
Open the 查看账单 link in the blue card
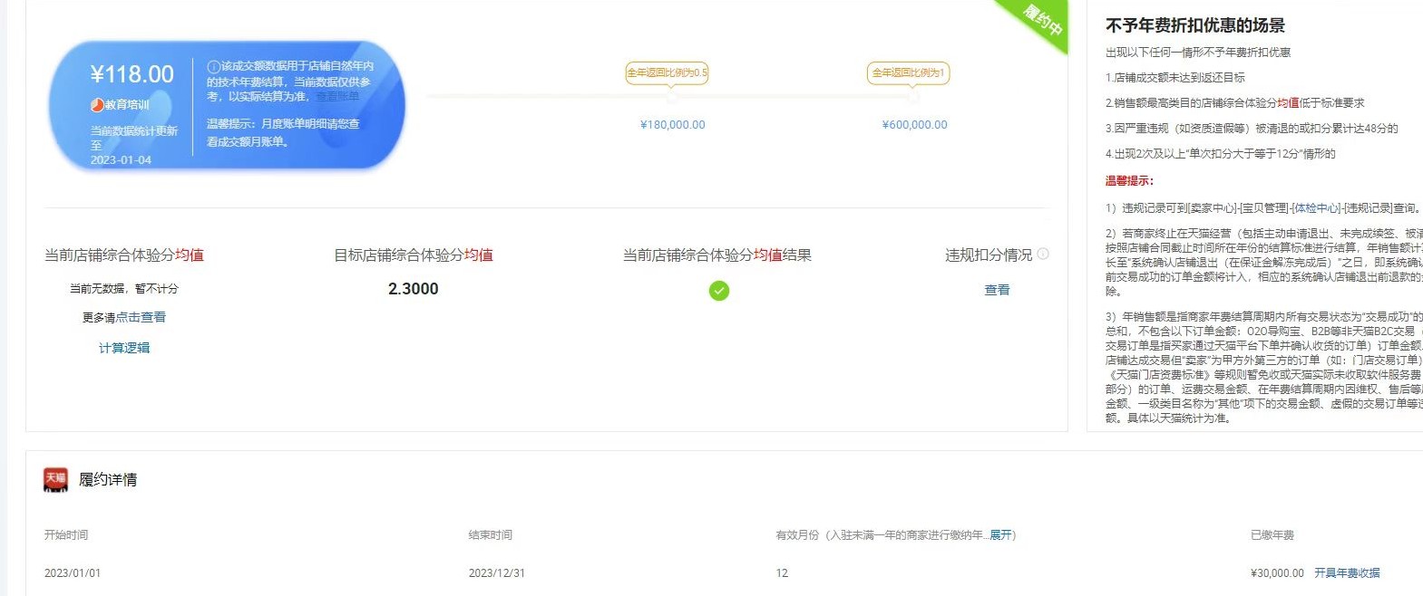click(x=337, y=96)
